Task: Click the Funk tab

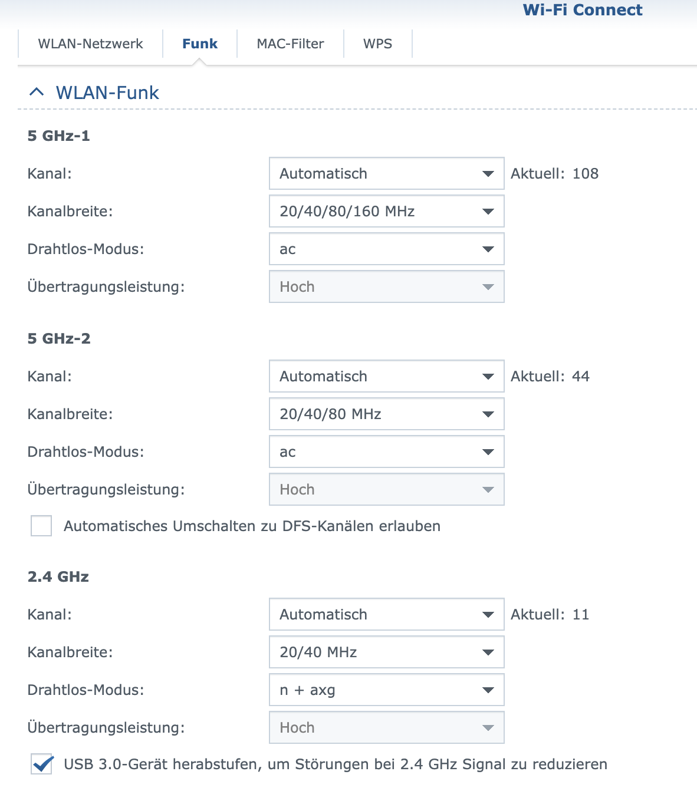Action: (200, 44)
